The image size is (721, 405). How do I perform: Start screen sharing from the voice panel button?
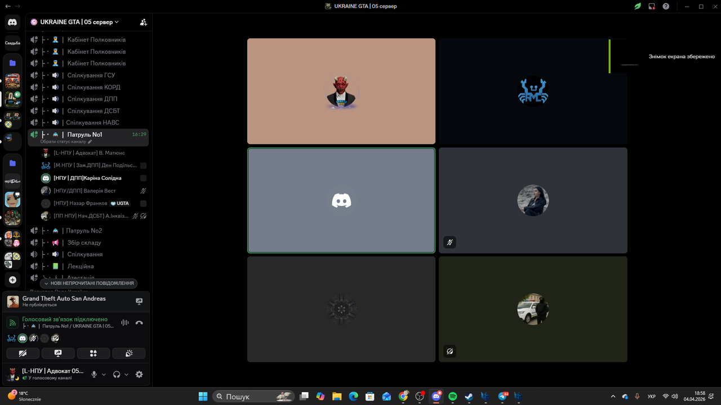click(58, 353)
